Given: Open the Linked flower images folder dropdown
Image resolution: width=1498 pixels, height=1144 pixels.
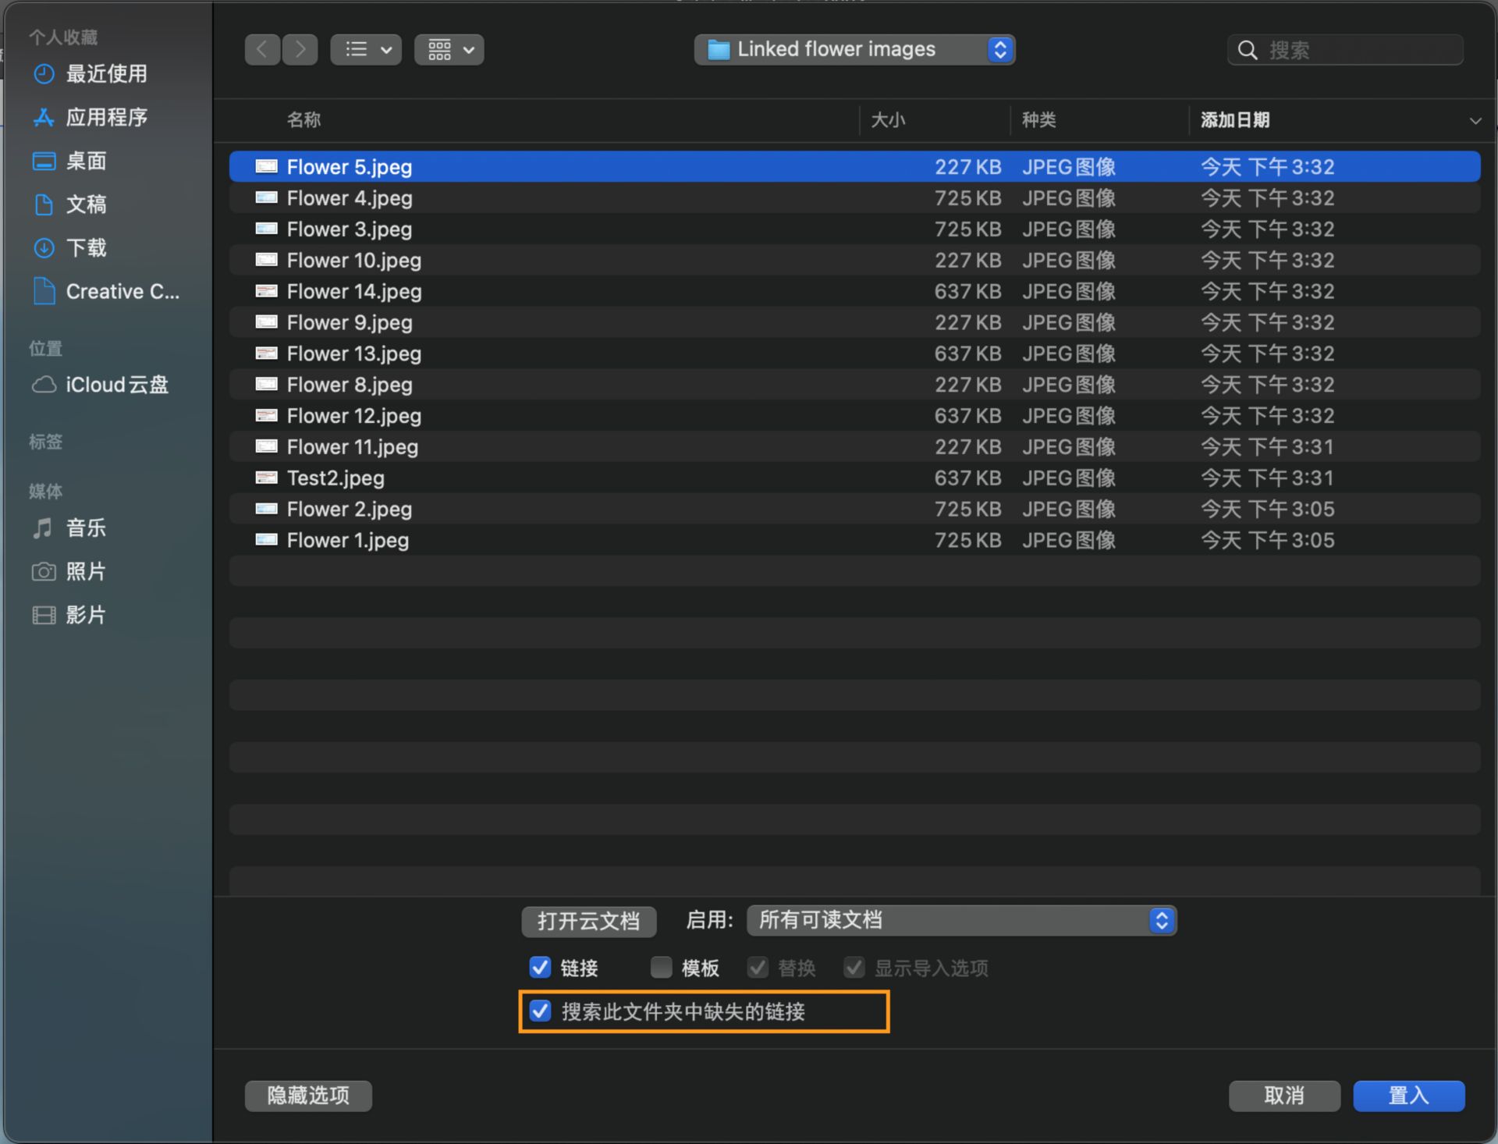Looking at the screenshot, I should click(854, 49).
